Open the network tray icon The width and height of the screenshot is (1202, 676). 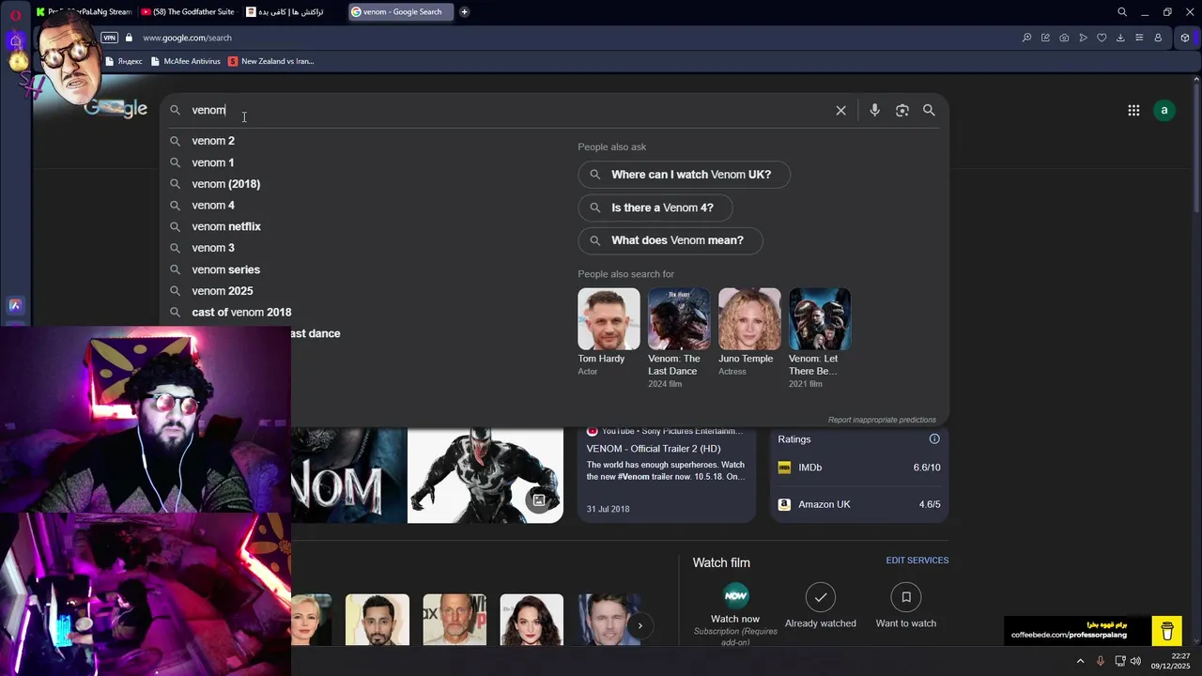pos(1119,661)
